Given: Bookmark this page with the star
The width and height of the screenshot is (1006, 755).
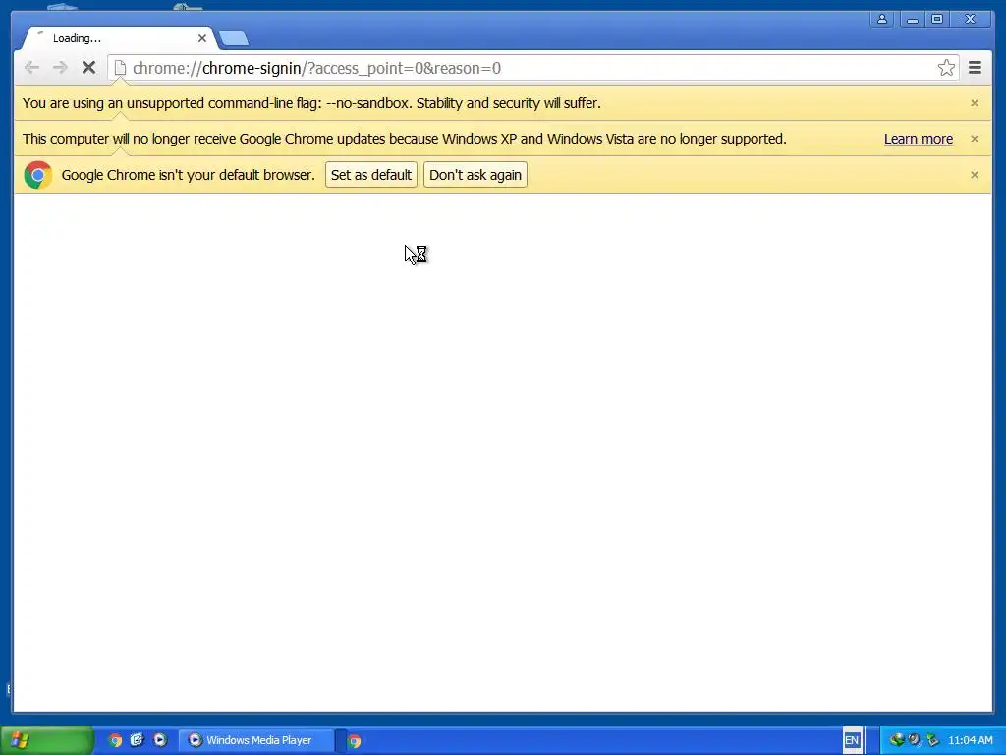Looking at the screenshot, I should click(x=946, y=68).
